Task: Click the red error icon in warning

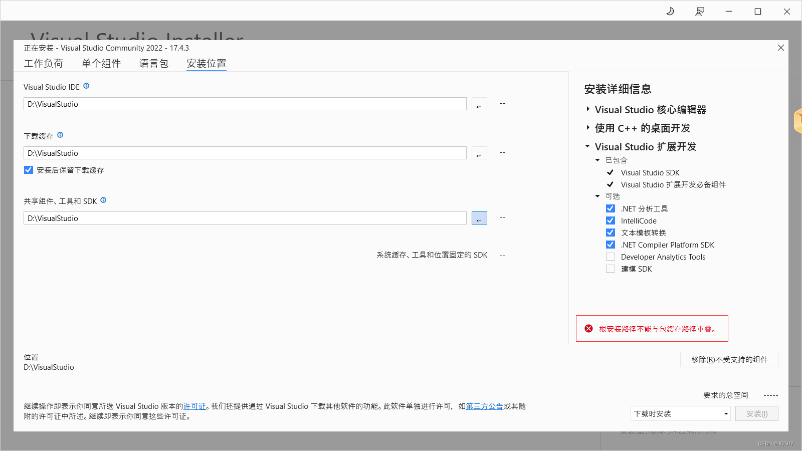Action: point(589,329)
